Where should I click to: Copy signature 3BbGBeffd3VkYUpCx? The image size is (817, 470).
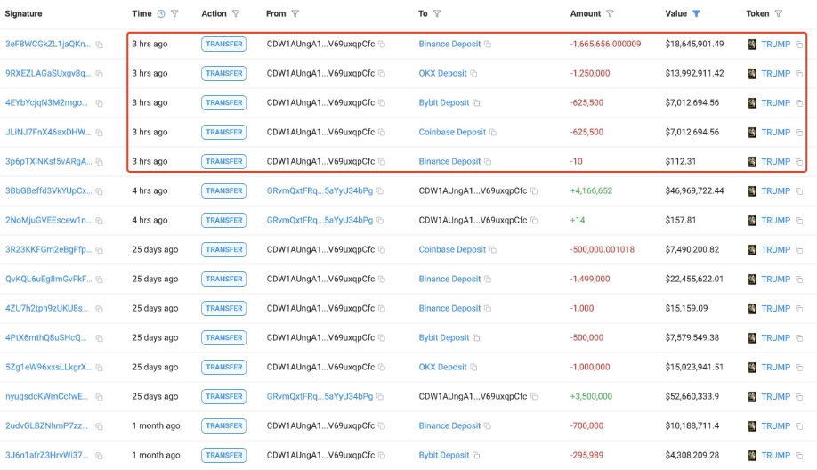[99, 191]
